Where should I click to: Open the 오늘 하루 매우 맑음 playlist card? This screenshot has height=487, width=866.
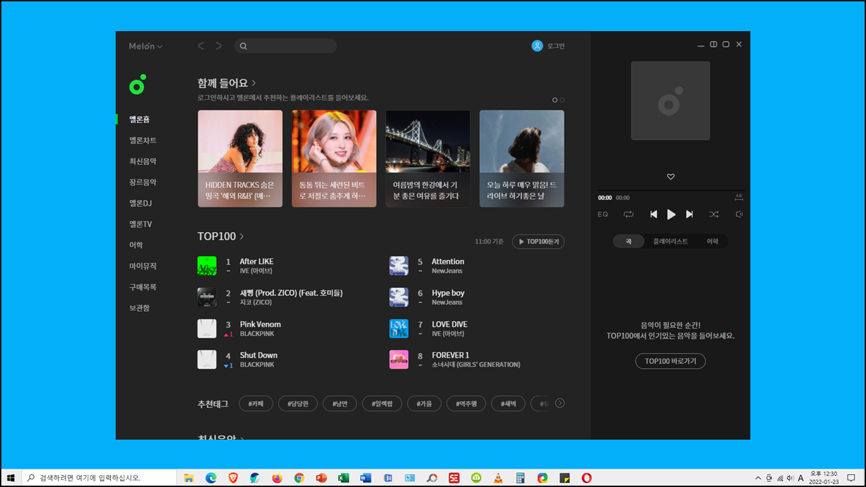[522, 158]
